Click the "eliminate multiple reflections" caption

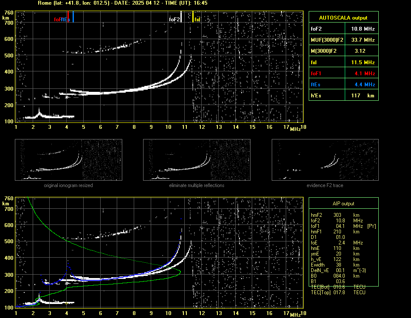pyautogui.click(x=197, y=185)
